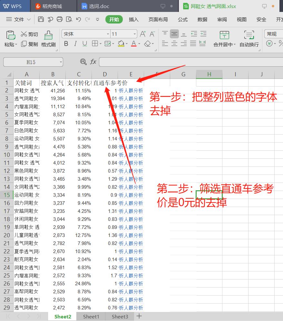Expand fill color dropdown arrow
Screen dimensions: 283x321
pyautogui.click(x=127, y=43)
